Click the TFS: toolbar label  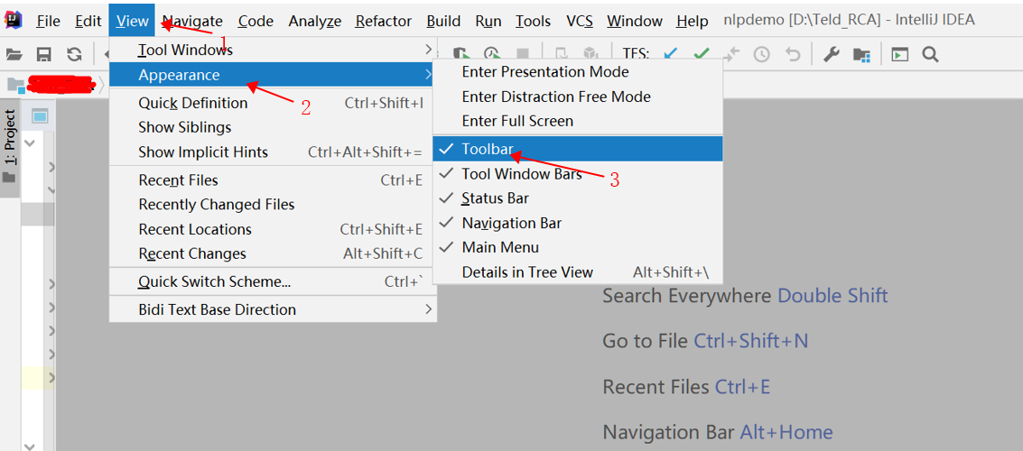click(x=637, y=54)
